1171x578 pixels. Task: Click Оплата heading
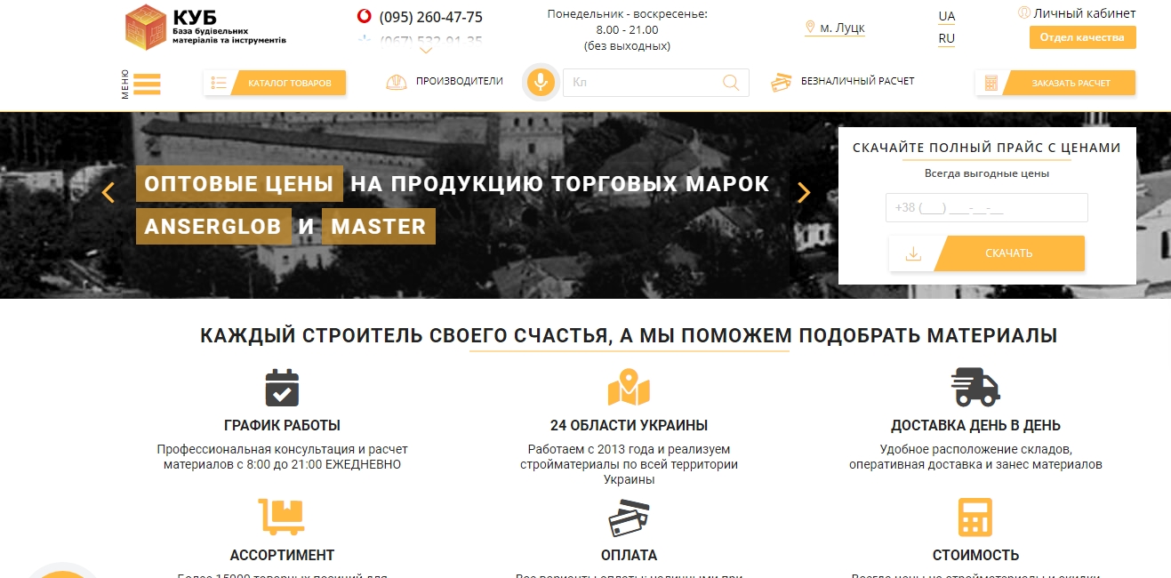click(630, 556)
